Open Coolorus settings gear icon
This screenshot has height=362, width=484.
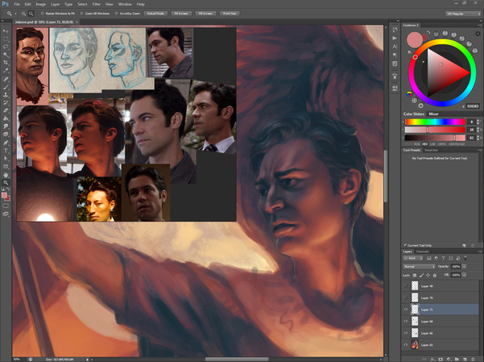coord(476,35)
